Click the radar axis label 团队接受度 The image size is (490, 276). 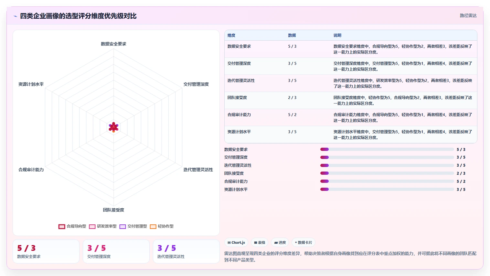(x=113, y=210)
